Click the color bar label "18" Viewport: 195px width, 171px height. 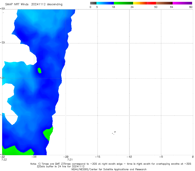coord(113,7)
